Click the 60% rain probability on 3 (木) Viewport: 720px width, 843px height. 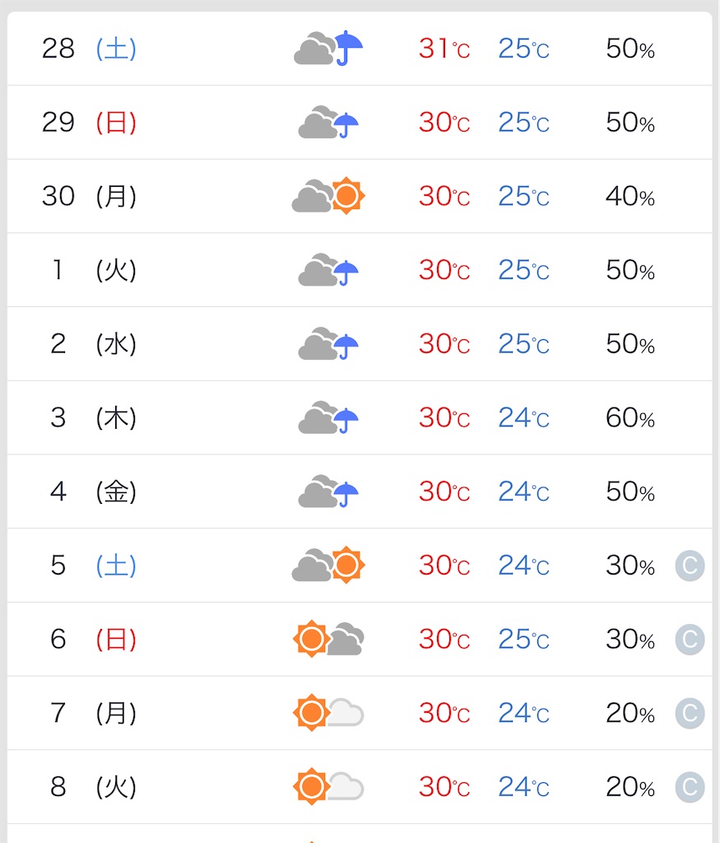pos(630,417)
